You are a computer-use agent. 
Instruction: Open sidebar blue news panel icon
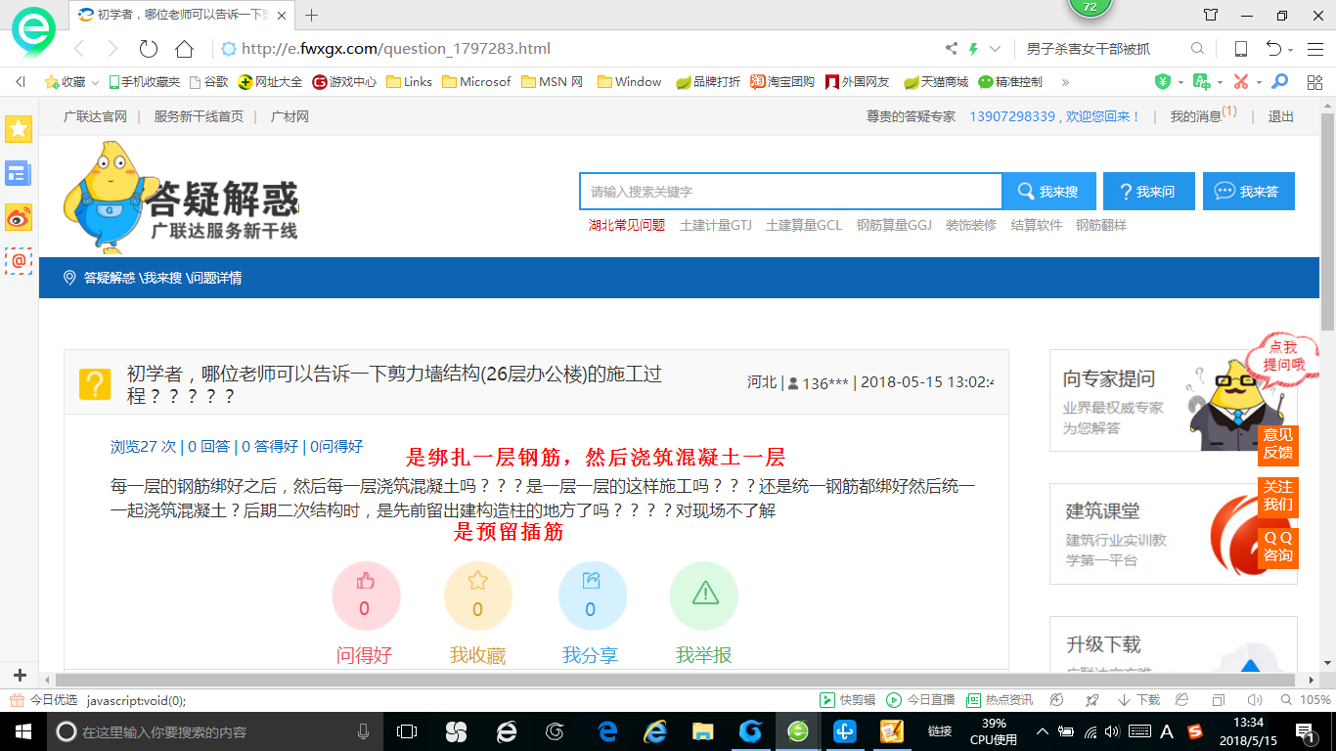tap(19, 173)
